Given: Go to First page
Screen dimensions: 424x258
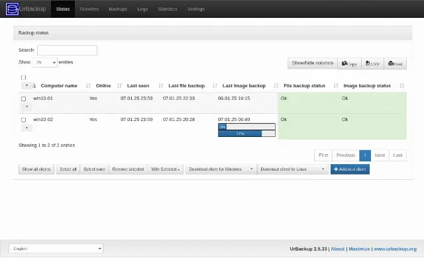Looking at the screenshot, I should (323, 155).
